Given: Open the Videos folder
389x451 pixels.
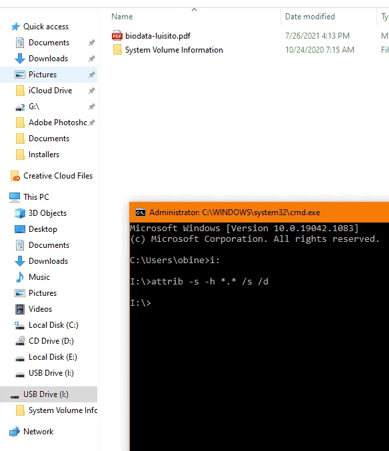Looking at the screenshot, I should [x=40, y=309].
